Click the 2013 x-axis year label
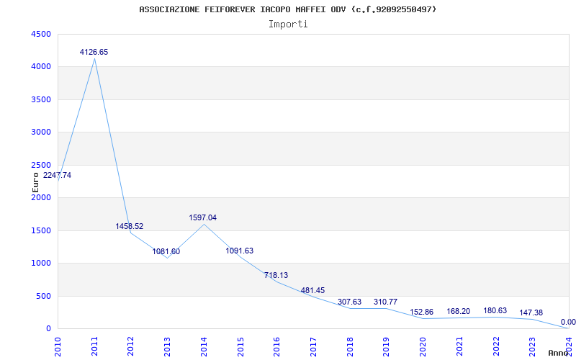 tap(167, 346)
